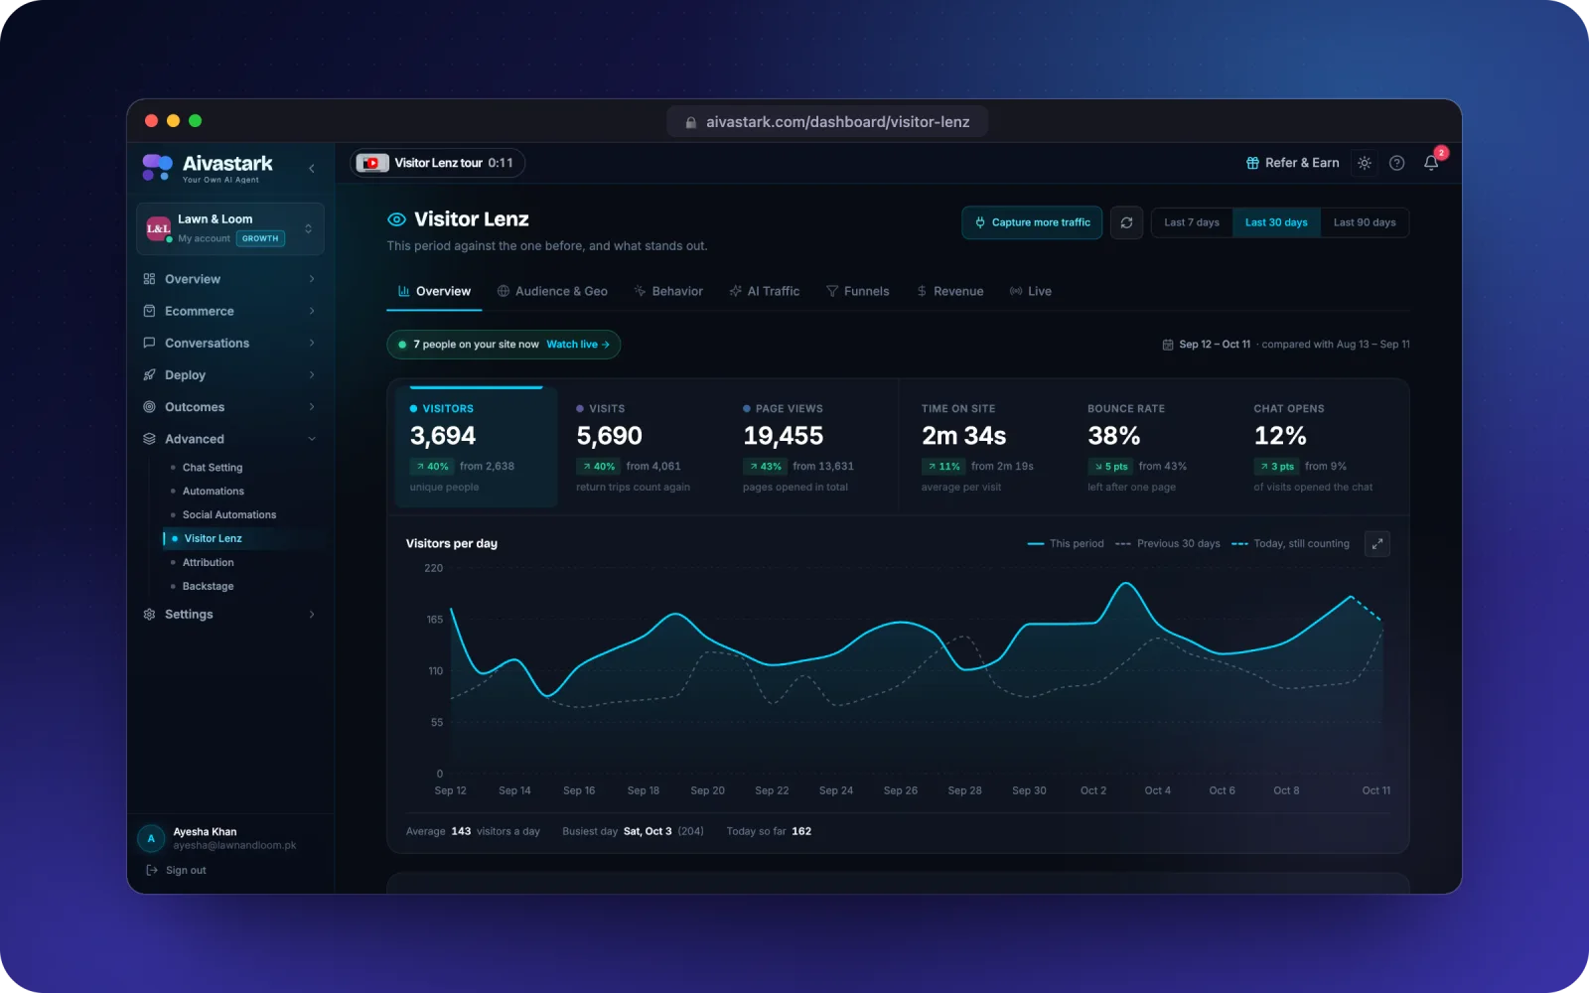The width and height of the screenshot is (1589, 993).
Task: Toggle light theme sun icon
Action: click(x=1365, y=163)
